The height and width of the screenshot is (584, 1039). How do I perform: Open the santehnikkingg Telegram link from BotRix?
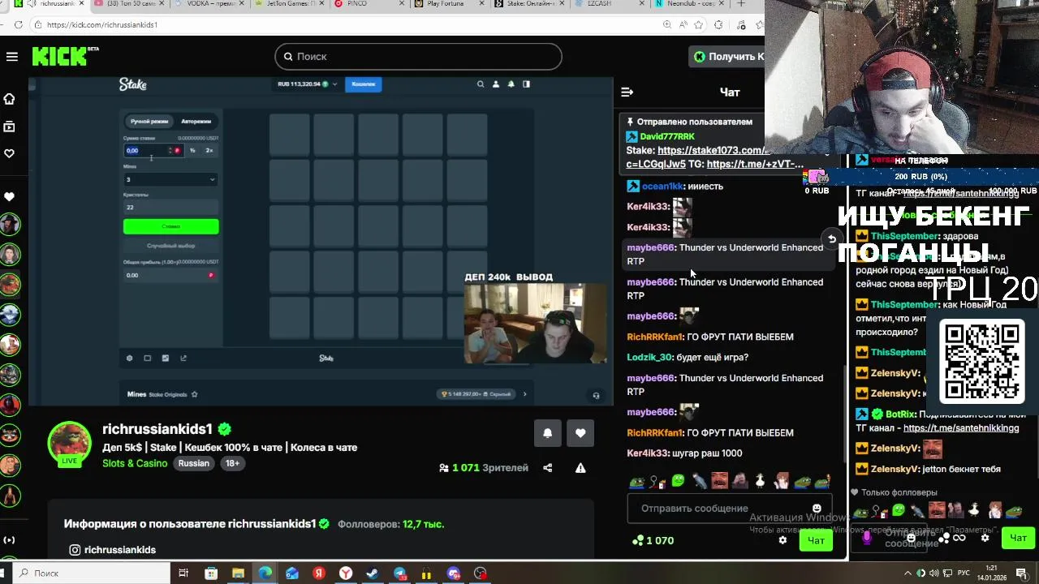pyautogui.click(x=961, y=428)
